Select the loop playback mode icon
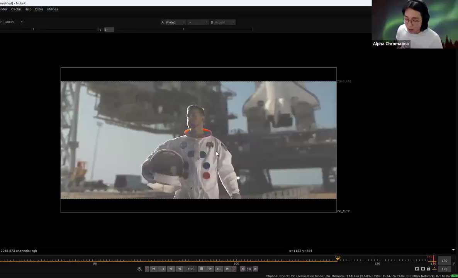 [x=139, y=269]
